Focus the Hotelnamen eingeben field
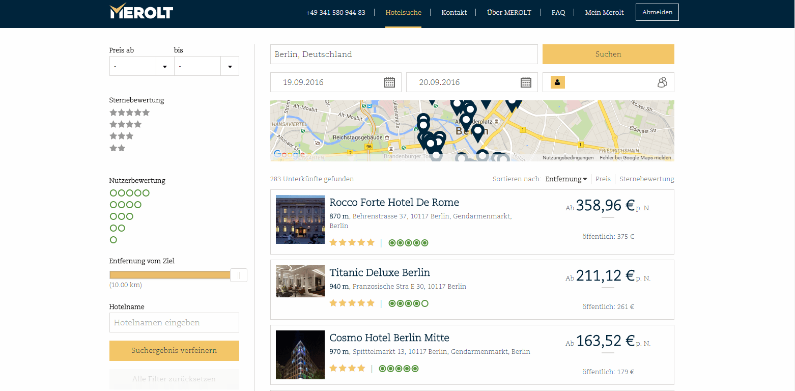Image resolution: width=795 pixels, height=391 pixels. [x=174, y=323]
